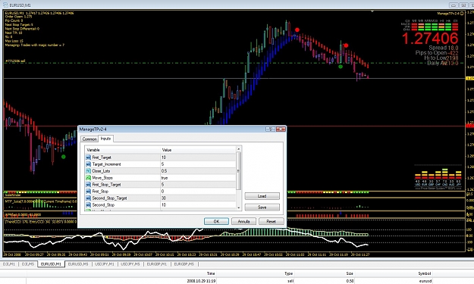This screenshot has height=284, width=474.
Task: Click the Type column header in terminal
Action: pyautogui.click(x=289, y=273)
